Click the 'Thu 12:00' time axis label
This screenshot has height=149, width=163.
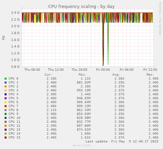pos(56,70)
